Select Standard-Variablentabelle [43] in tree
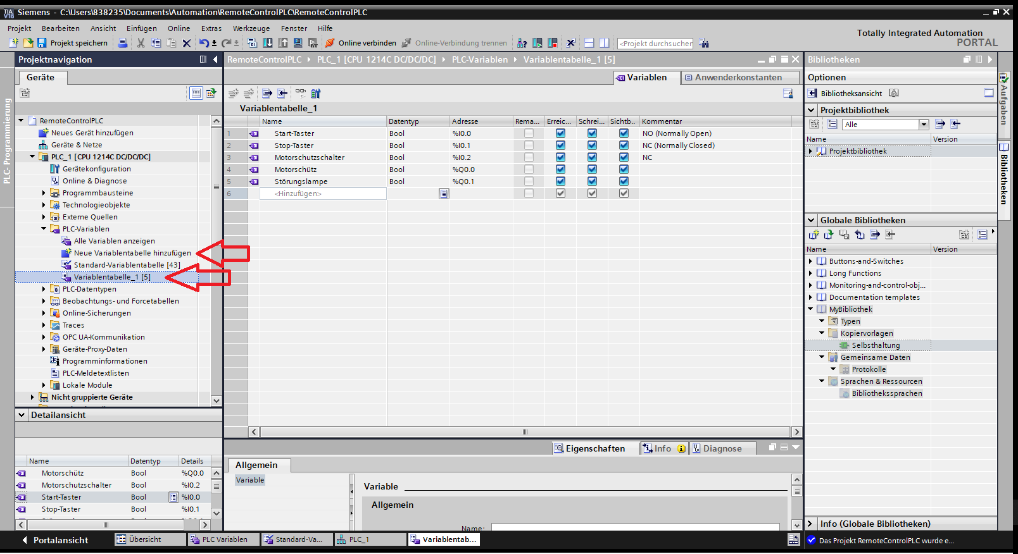 coord(127,265)
